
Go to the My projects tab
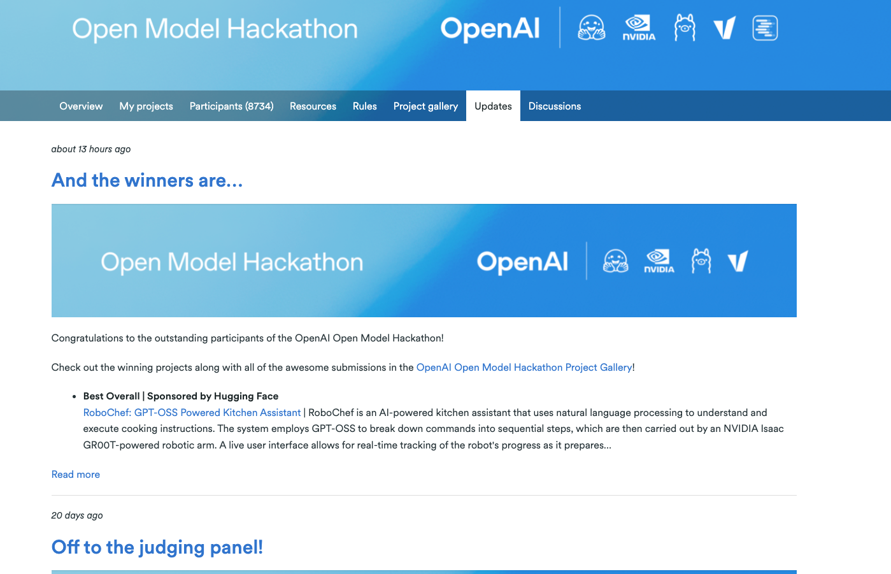(x=146, y=106)
